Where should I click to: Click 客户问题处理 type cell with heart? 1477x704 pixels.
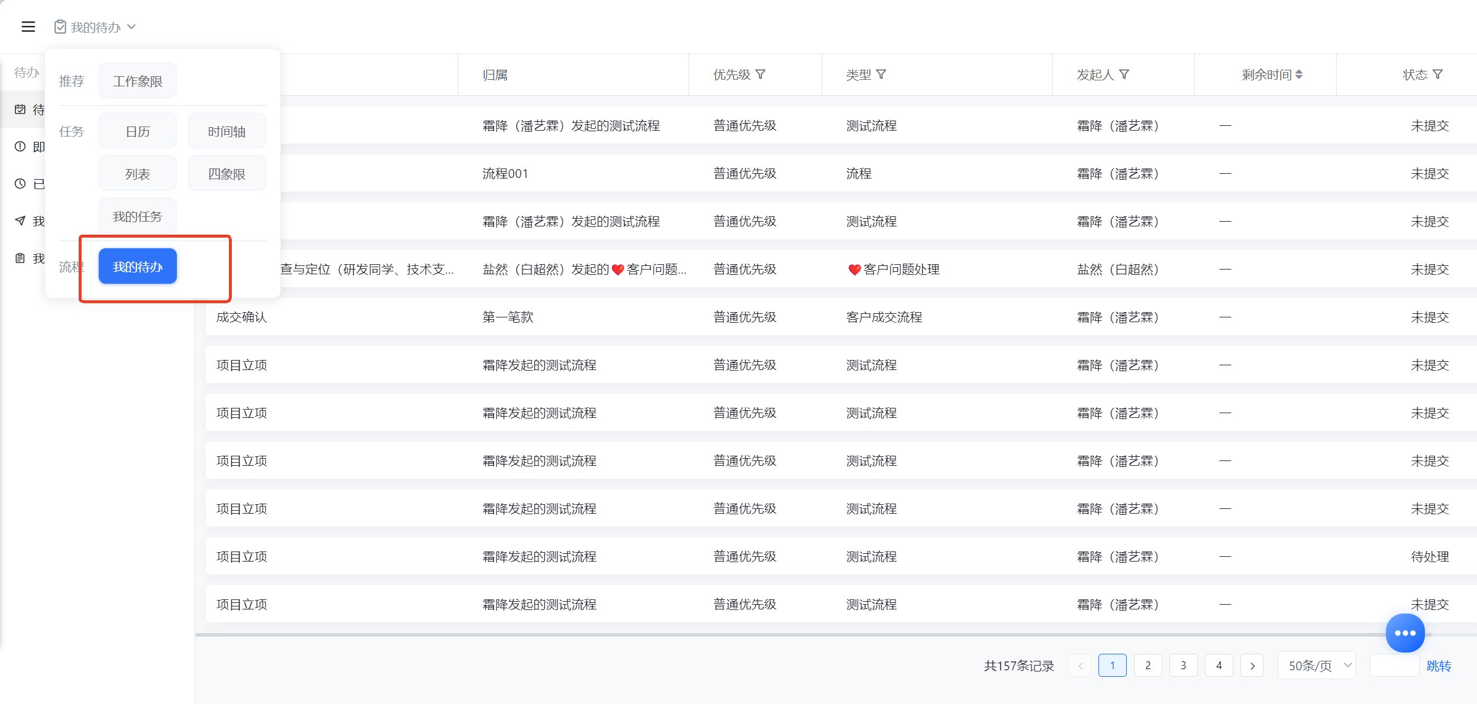pos(894,270)
